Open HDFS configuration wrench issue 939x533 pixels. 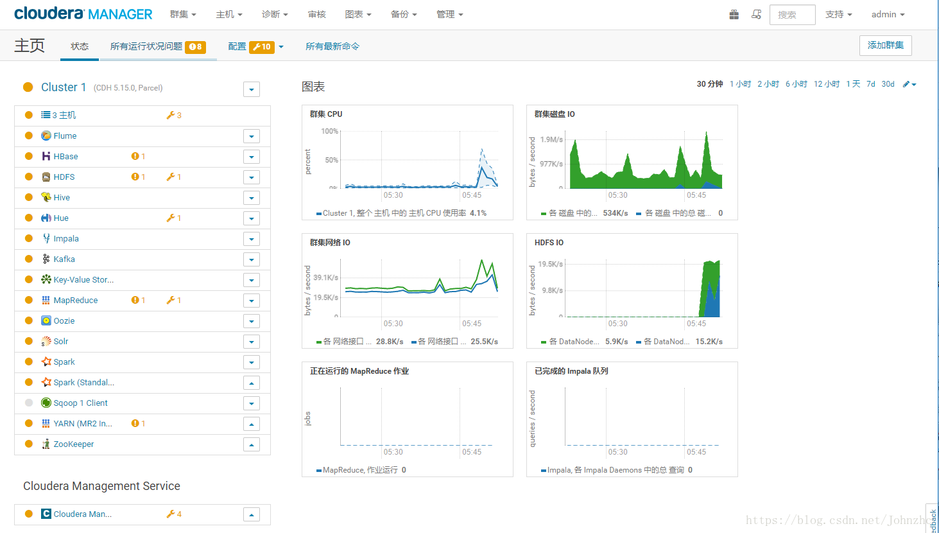tap(174, 177)
